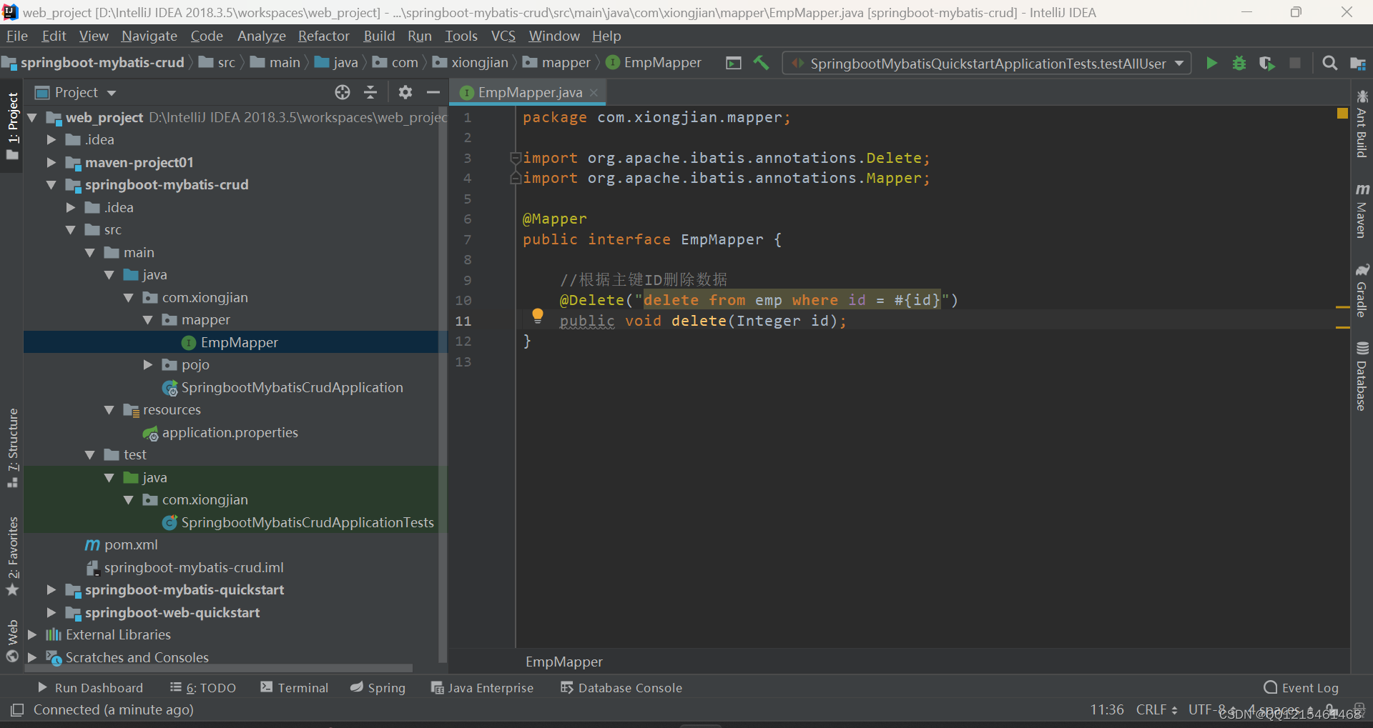Select pom.xml in project tree
The height and width of the screenshot is (728, 1373).
(131, 544)
